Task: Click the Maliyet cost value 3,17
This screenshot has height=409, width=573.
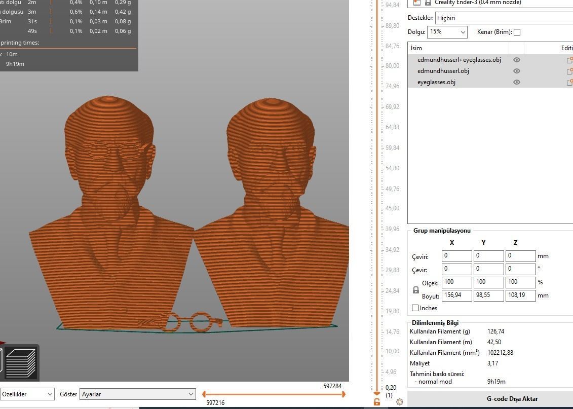Action: 492,363
